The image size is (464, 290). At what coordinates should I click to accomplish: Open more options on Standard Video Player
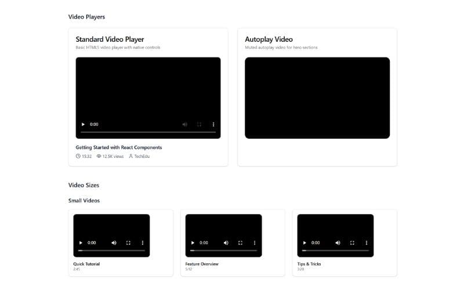coord(213,124)
